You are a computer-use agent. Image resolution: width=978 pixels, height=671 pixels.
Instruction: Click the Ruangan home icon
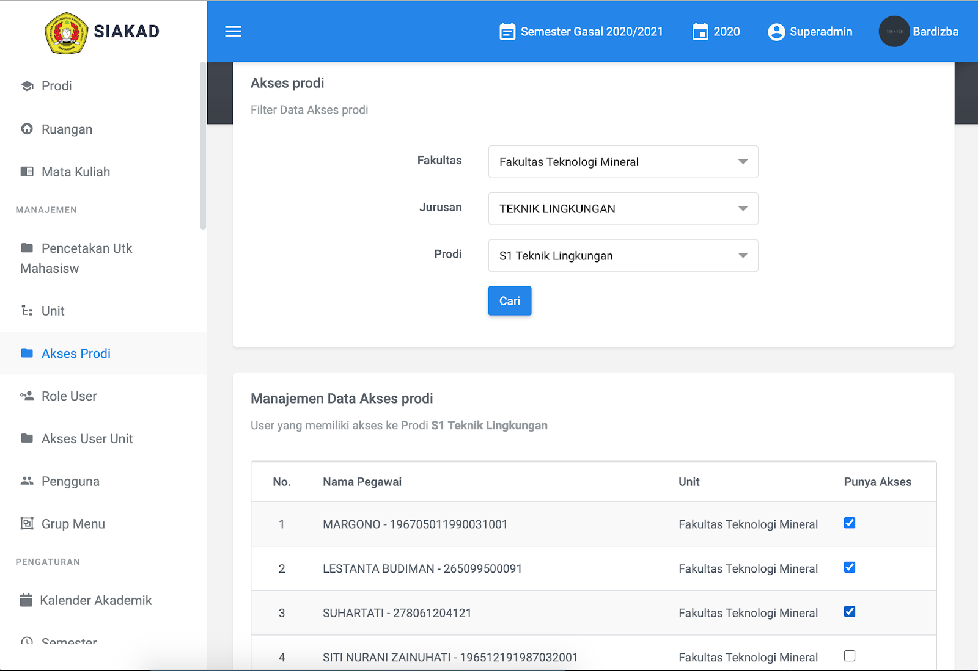point(27,129)
